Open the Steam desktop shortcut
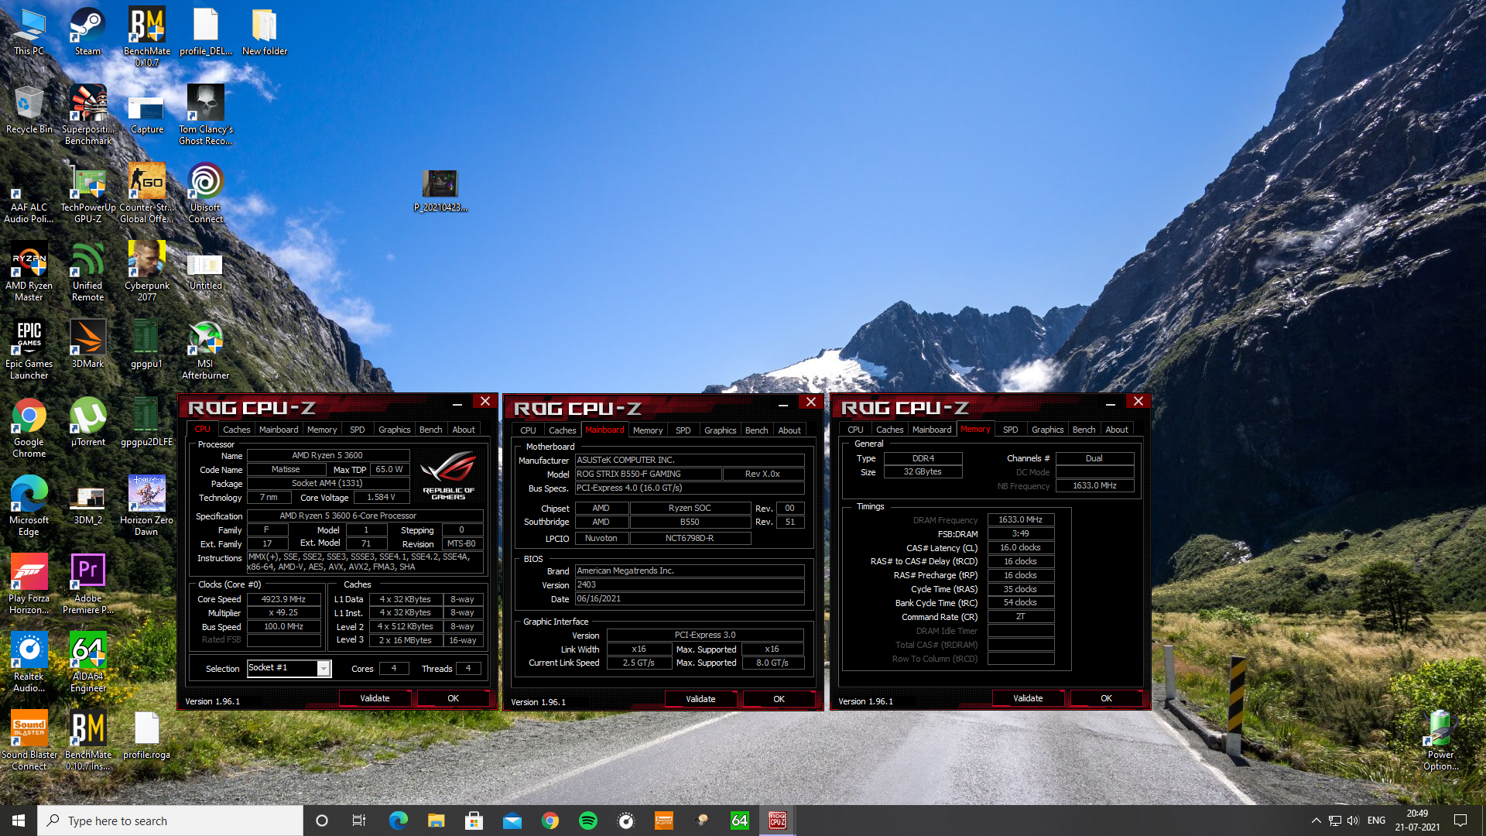Image resolution: width=1486 pixels, height=836 pixels. click(87, 32)
